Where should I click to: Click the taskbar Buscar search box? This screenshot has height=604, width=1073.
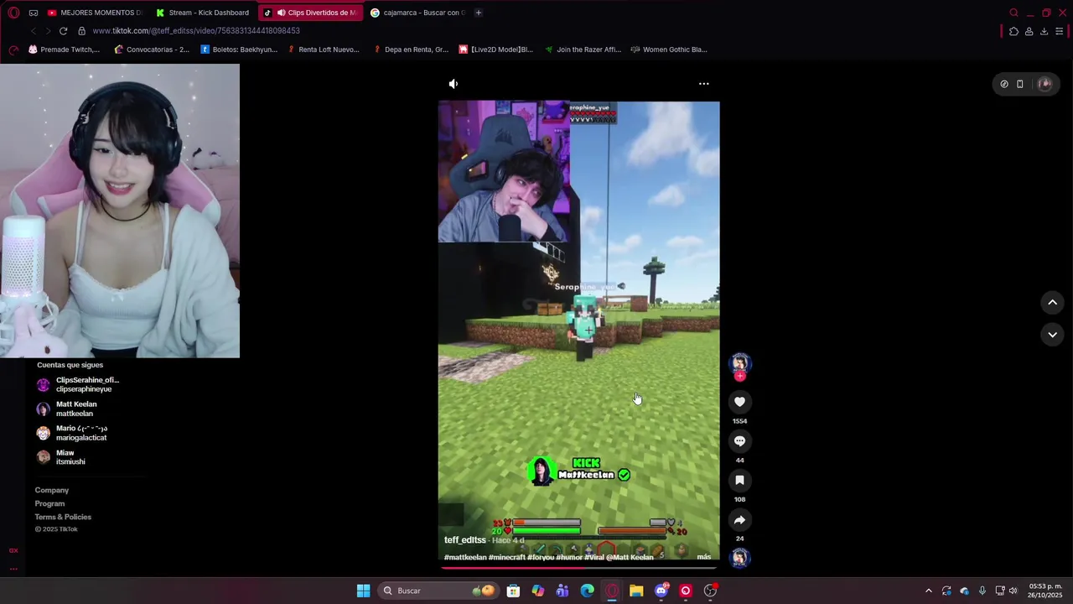tap(437, 591)
